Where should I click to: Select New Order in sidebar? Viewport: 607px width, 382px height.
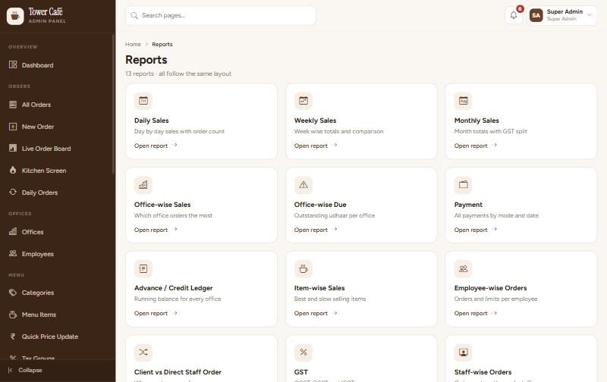pos(57,127)
